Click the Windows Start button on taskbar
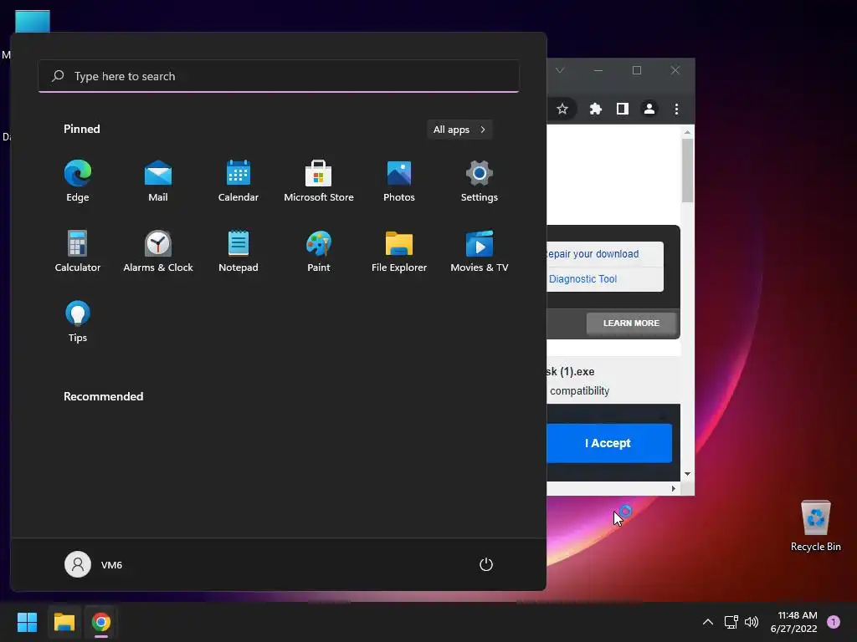 pos(28,622)
